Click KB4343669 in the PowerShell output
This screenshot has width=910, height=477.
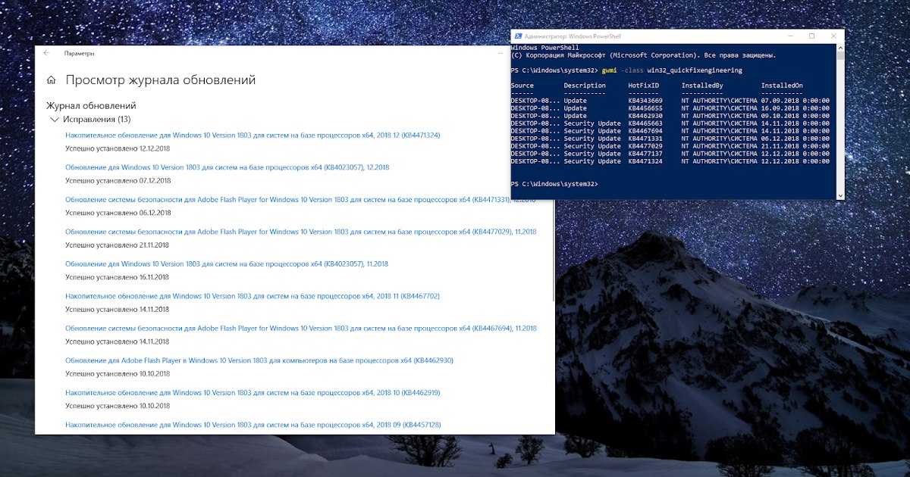pos(645,101)
